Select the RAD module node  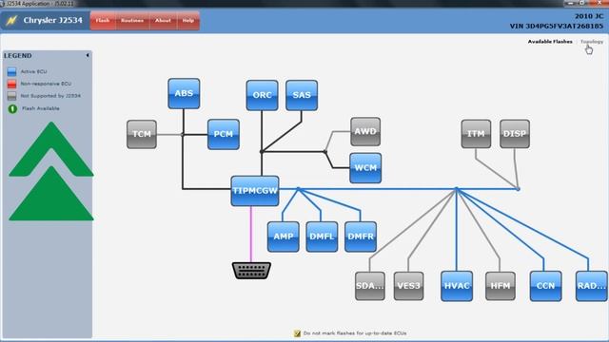click(592, 286)
